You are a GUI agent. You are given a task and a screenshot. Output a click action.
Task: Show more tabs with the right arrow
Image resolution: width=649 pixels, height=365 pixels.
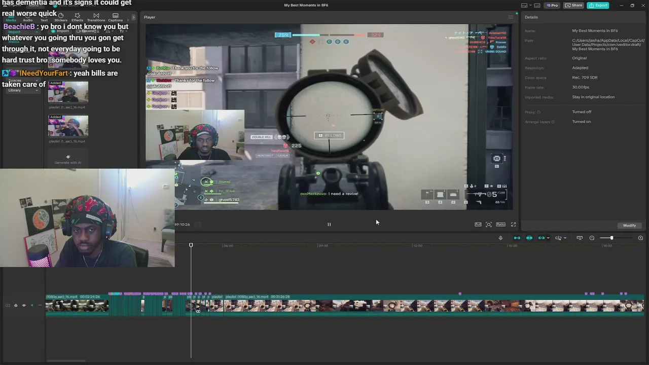click(134, 18)
